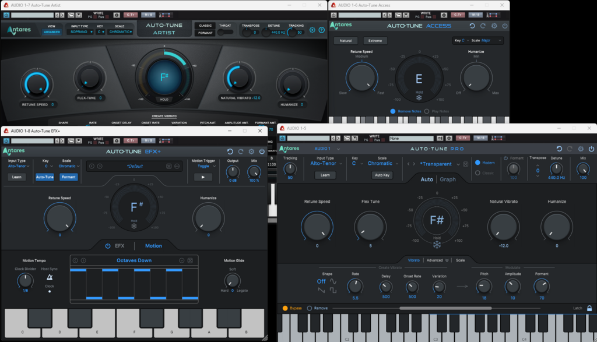This screenshot has height=342, width=597.
Task: Select Modern mode radio in Auto-Tune Pro
Action: coord(477,163)
